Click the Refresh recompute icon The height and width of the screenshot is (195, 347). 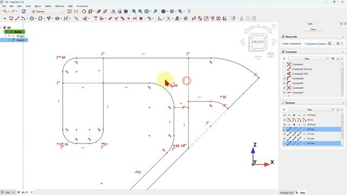pyautogui.click(x=23, y=11)
